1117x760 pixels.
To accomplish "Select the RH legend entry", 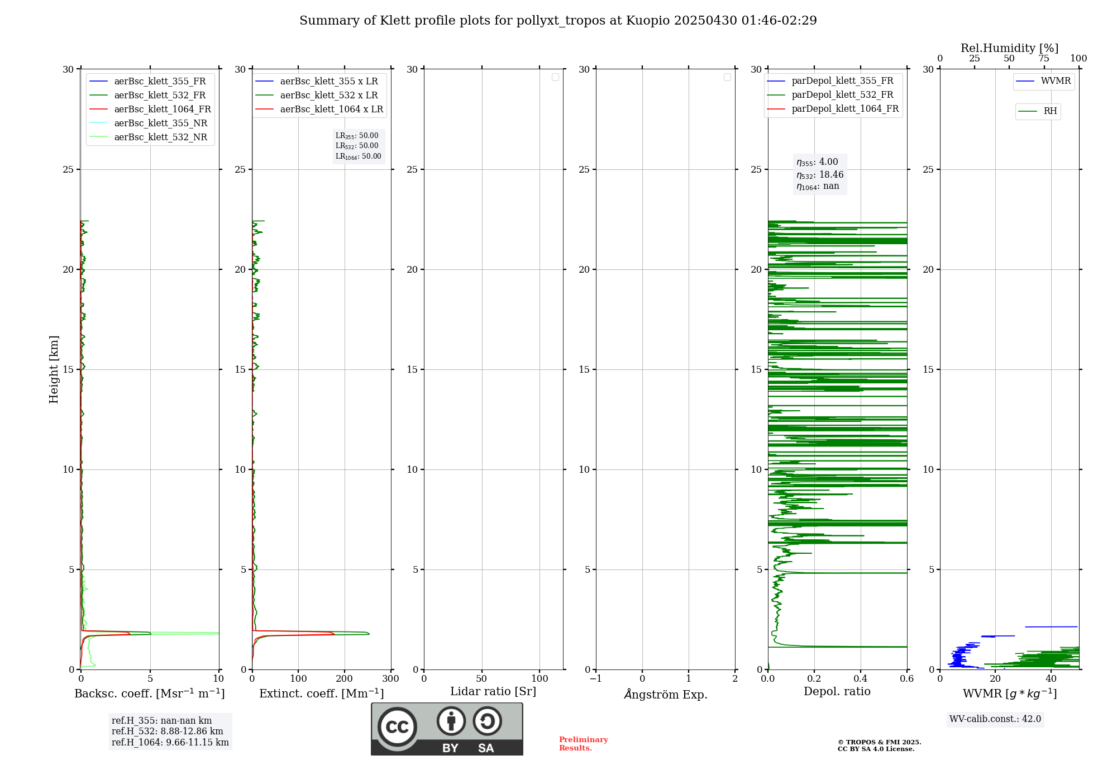I will click(x=1038, y=111).
